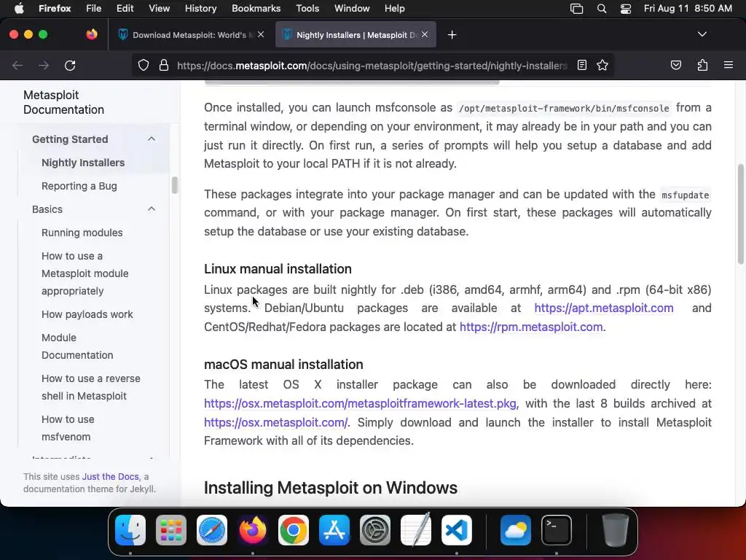Toggle reader view icon in address bar

coord(582,65)
